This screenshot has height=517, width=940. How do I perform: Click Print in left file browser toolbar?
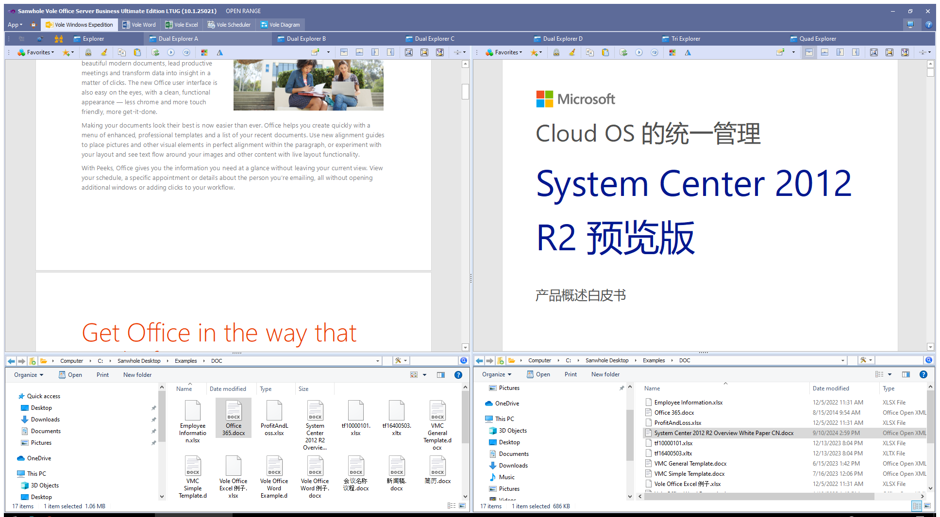click(x=102, y=375)
